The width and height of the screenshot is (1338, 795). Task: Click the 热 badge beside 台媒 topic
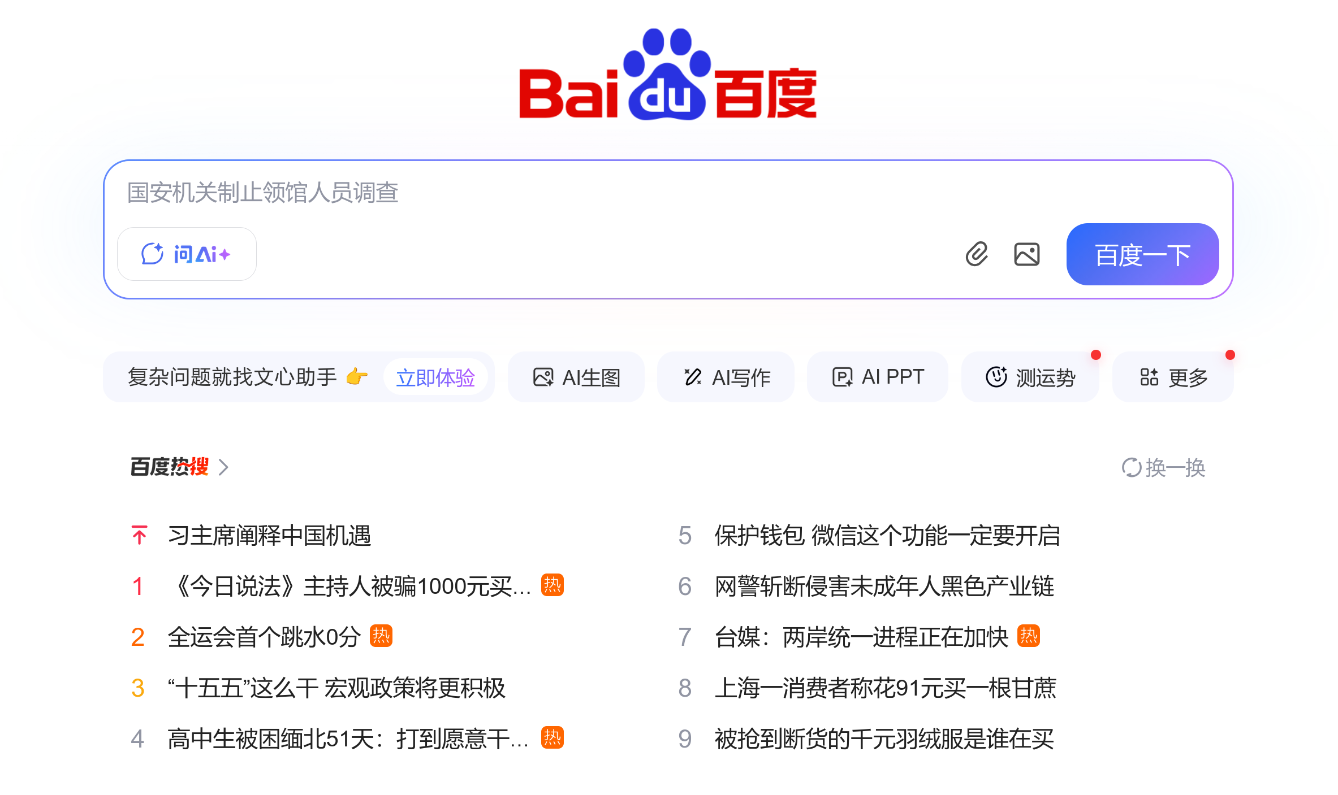pos(1029,636)
